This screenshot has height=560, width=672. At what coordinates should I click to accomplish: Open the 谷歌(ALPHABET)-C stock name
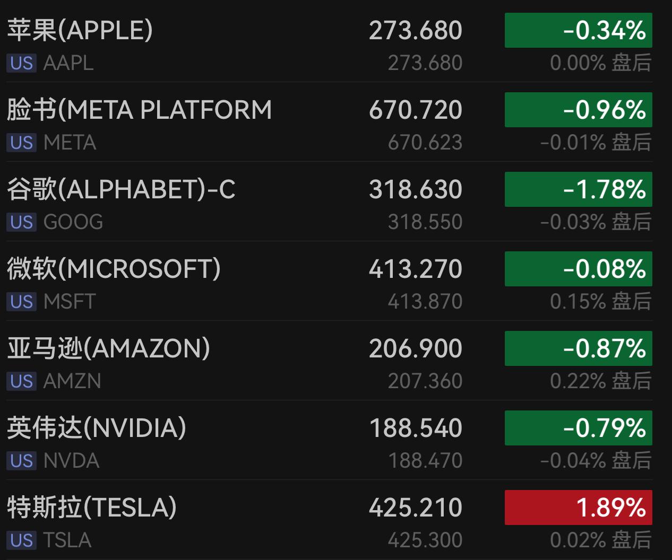121,189
